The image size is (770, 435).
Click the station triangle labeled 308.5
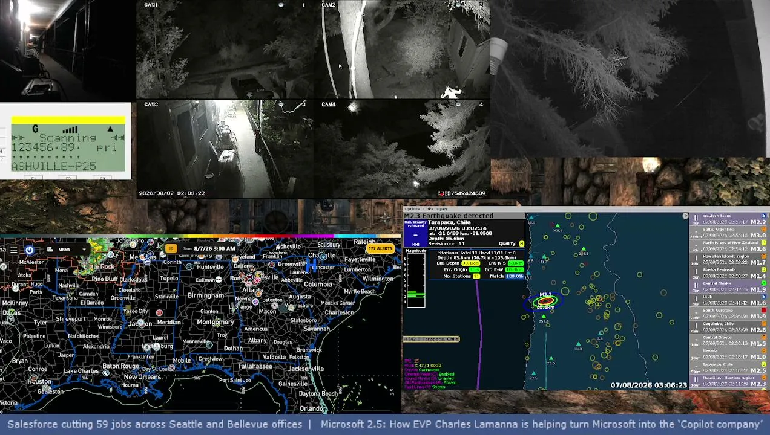tap(558, 226)
